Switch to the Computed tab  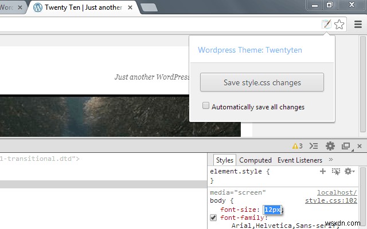pos(255,160)
